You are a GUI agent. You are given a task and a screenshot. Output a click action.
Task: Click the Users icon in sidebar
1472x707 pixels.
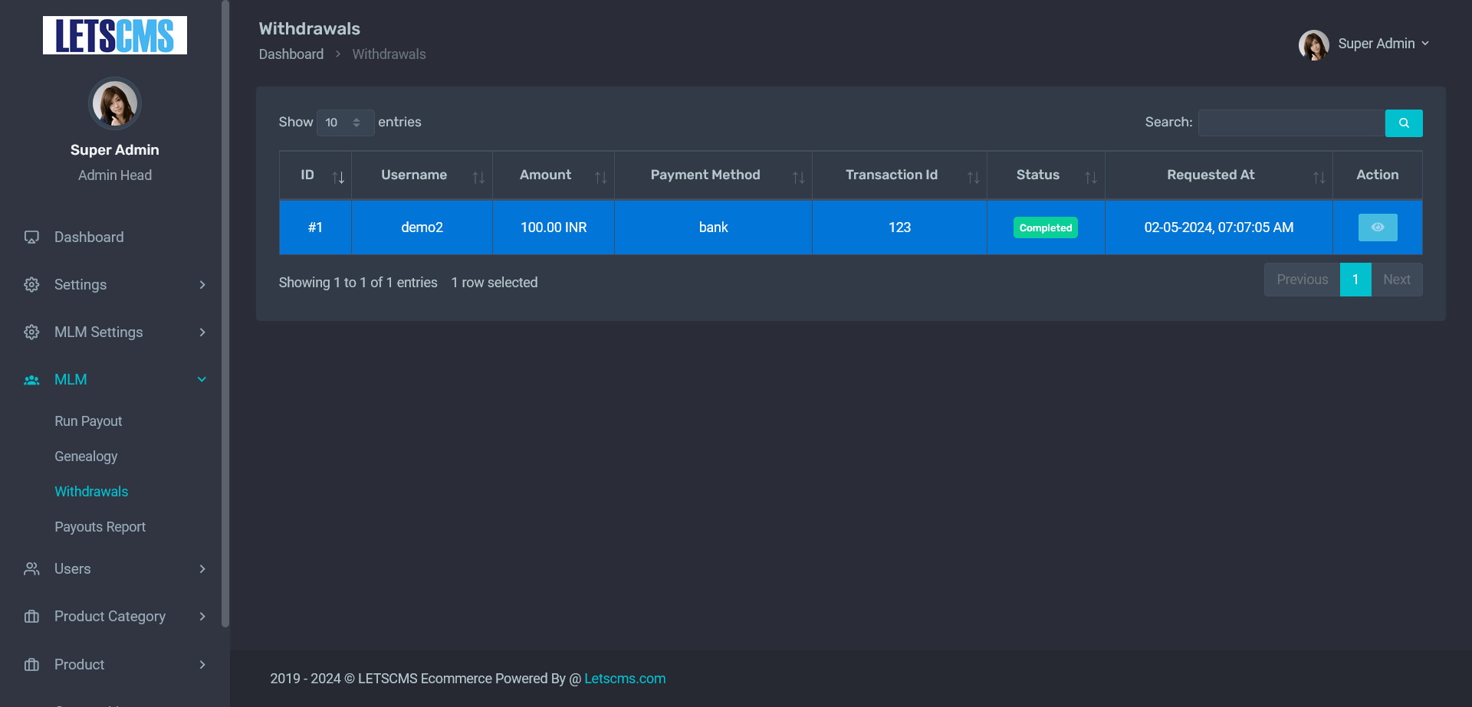(31, 569)
